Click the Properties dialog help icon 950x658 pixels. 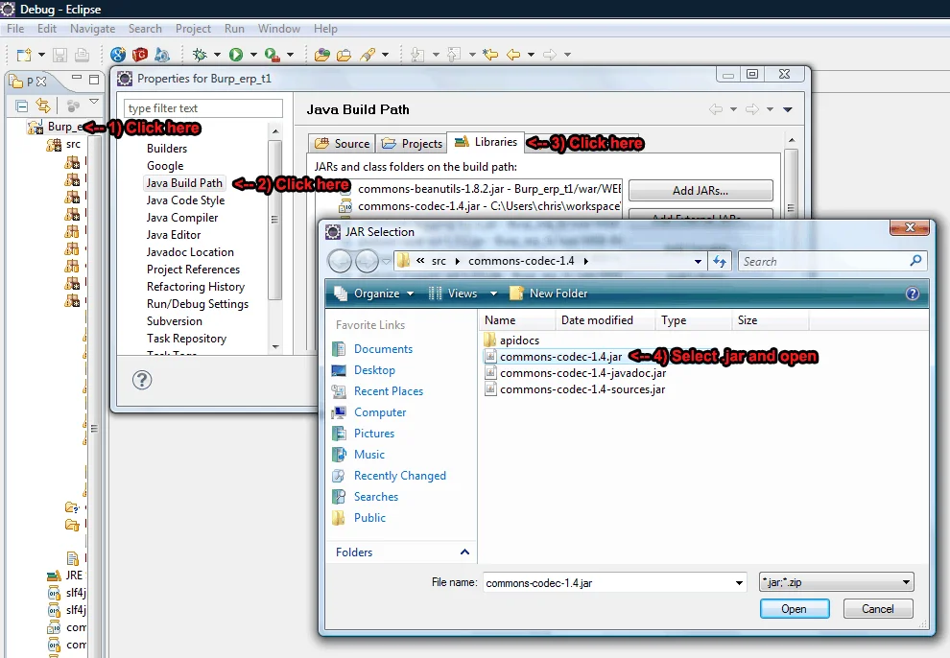[141, 381]
